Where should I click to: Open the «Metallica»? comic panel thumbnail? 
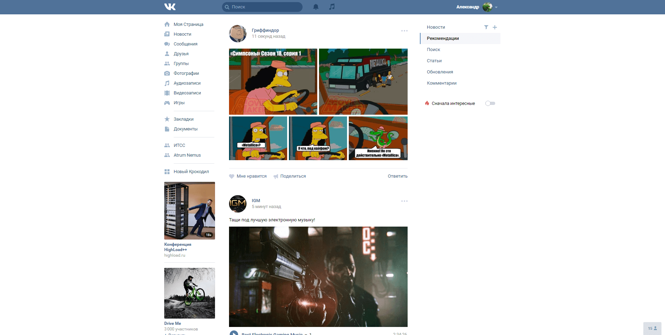(x=258, y=138)
